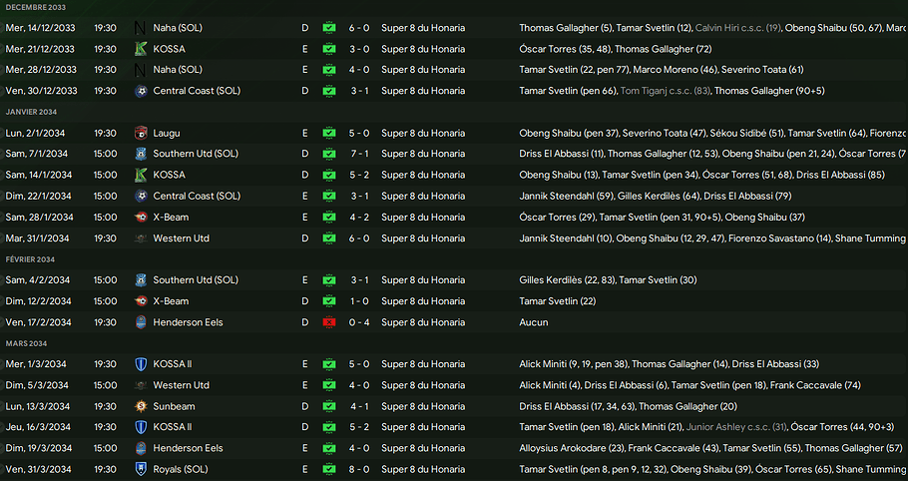Open the 8 - 0 score against Royals
This screenshot has height=481, width=908.
[x=359, y=469]
